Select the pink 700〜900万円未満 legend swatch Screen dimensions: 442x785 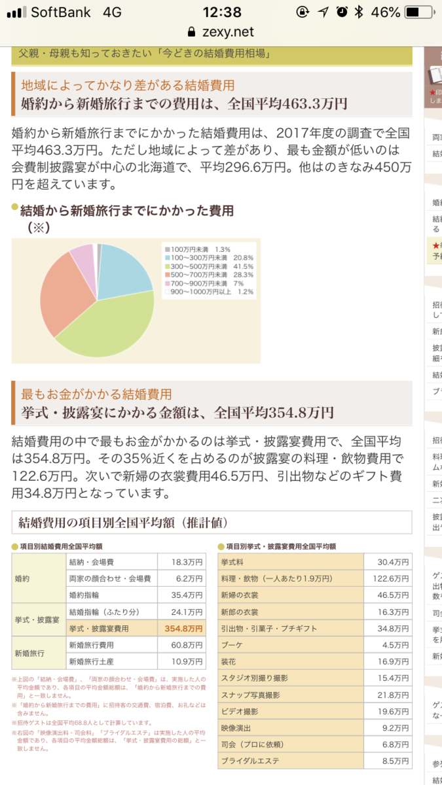click(166, 284)
